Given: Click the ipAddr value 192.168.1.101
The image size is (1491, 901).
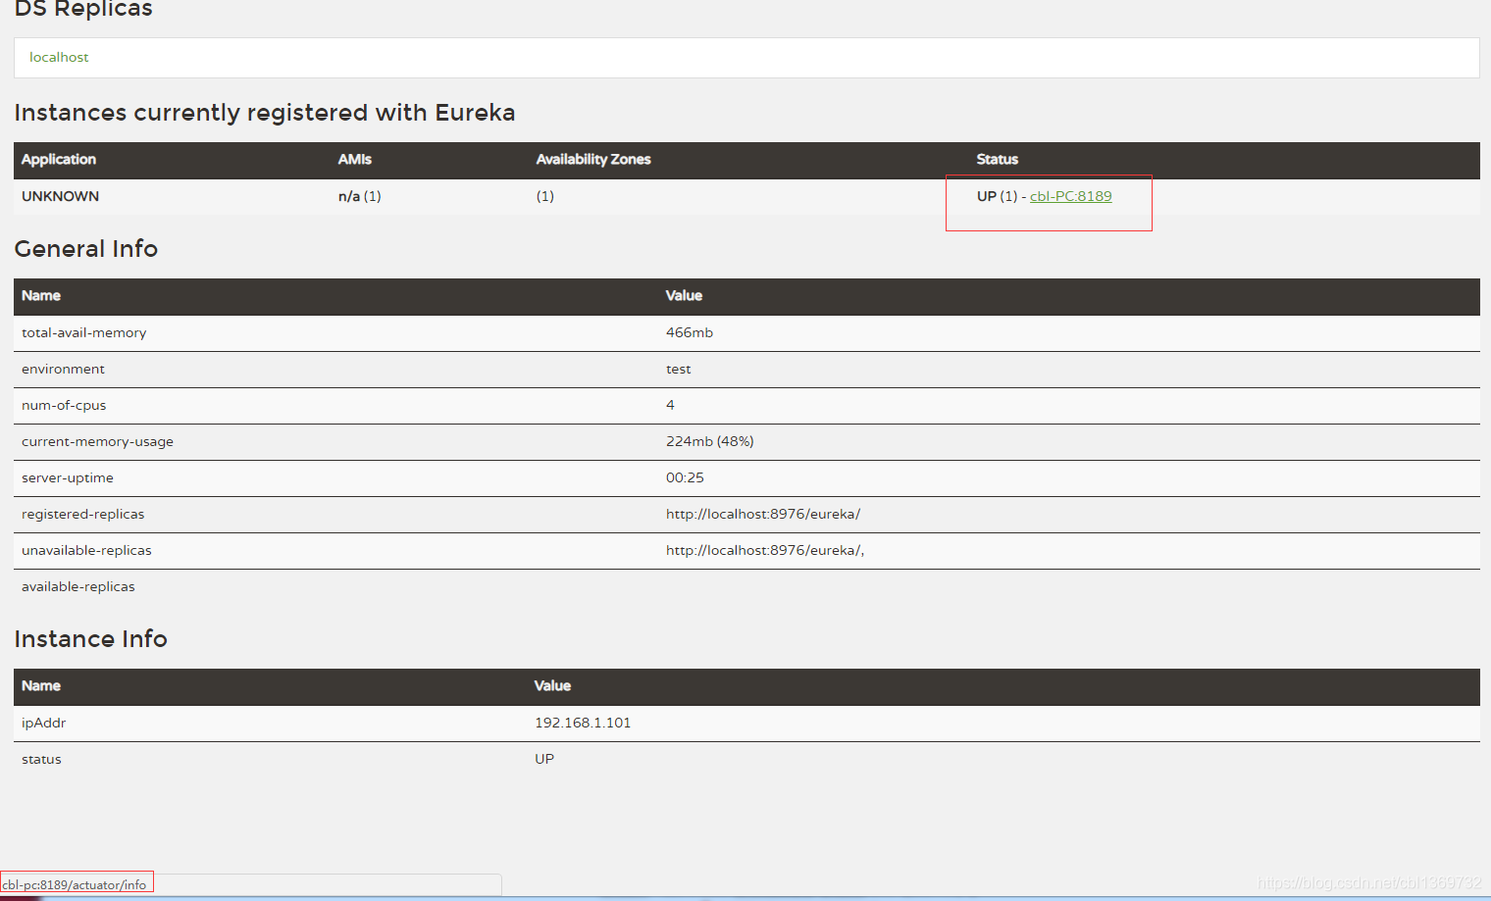Looking at the screenshot, I should (x=583, y=724).
